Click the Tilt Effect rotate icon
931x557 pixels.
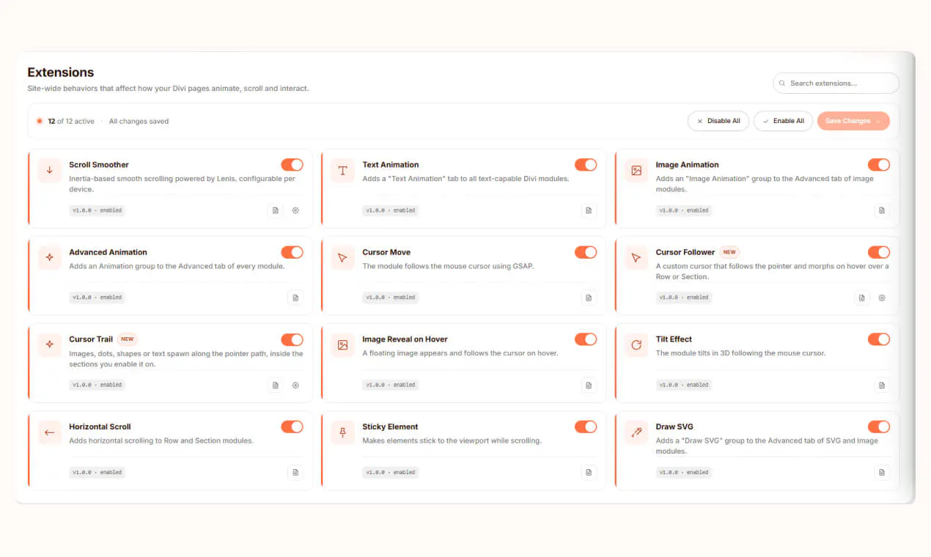point(636,345)
